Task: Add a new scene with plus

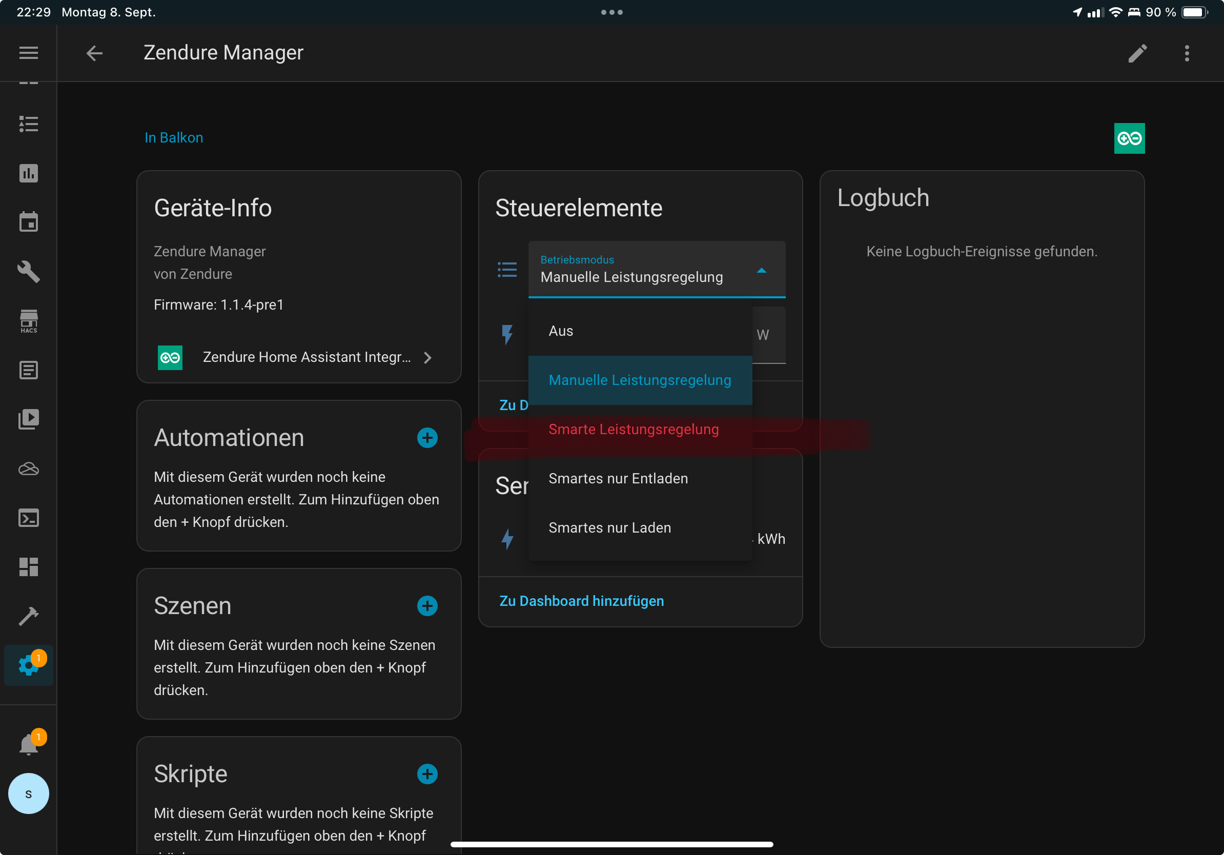Action: pyautogui.click(x=427, y=605)
